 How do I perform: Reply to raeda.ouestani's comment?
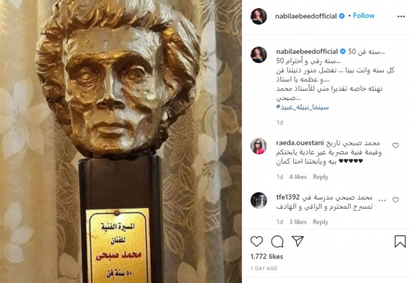click(x=321, y=177)
